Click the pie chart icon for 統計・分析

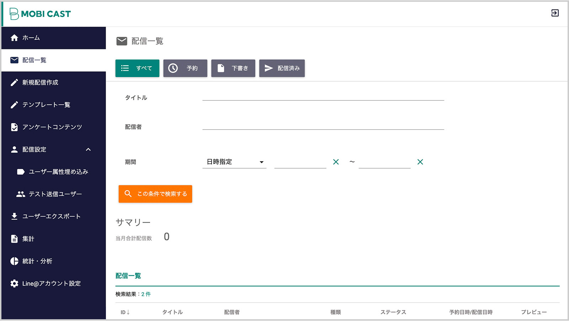[x=14, y=261]
